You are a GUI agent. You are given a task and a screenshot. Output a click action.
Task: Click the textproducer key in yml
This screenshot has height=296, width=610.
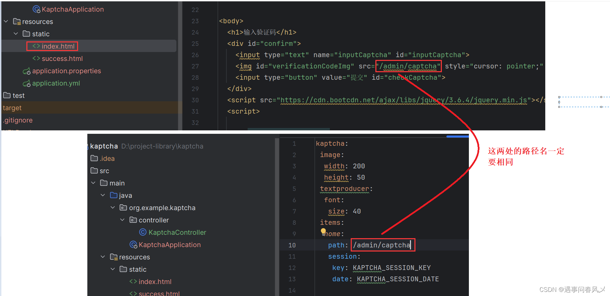click(x=345, y=189)
